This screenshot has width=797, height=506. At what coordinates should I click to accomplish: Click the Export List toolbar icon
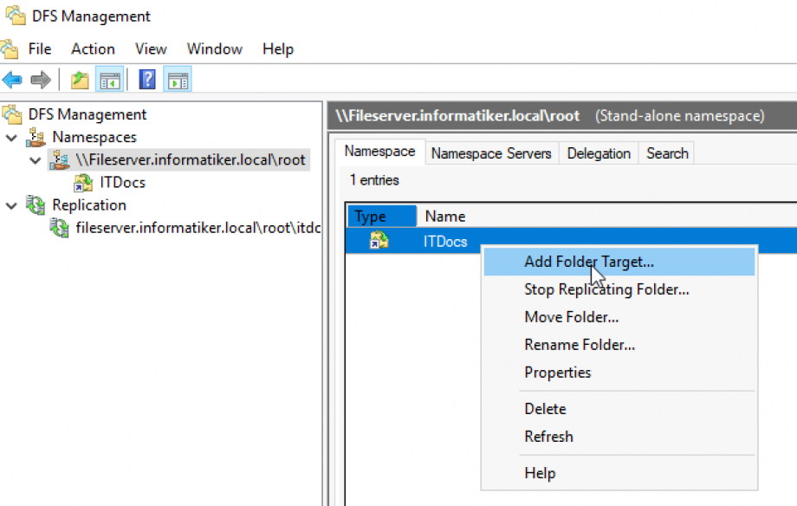click(x=80, y=79)
